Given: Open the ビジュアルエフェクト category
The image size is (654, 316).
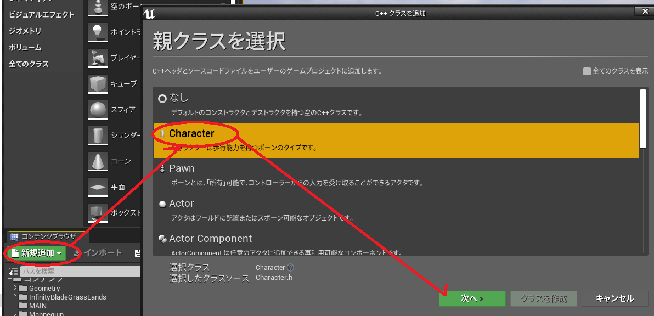Looking at the screenshot, I should (42, 15).
